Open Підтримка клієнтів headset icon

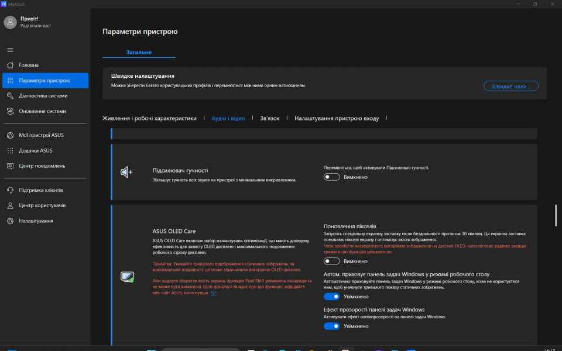[10, 190]
